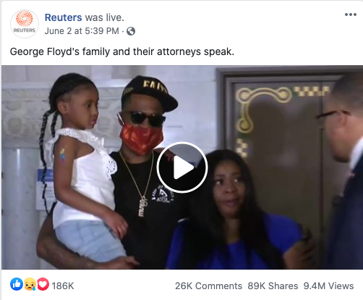This screenshot has height=300, width=363.
Task: Click the red face mask in video thumbnail
Action: 142,138
